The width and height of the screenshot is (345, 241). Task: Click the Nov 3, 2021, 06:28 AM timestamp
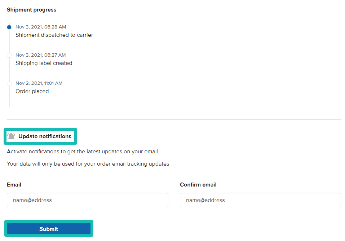click(x=41, y=27)
